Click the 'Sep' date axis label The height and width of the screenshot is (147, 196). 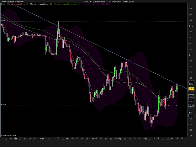point(145,139)
